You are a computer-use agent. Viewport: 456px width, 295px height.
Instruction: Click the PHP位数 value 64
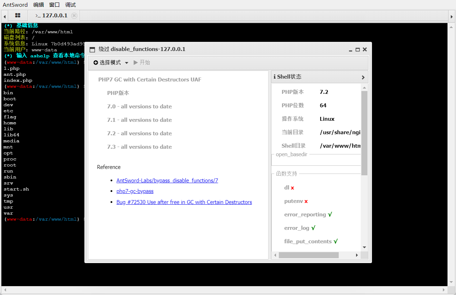[x=323, y=106]
